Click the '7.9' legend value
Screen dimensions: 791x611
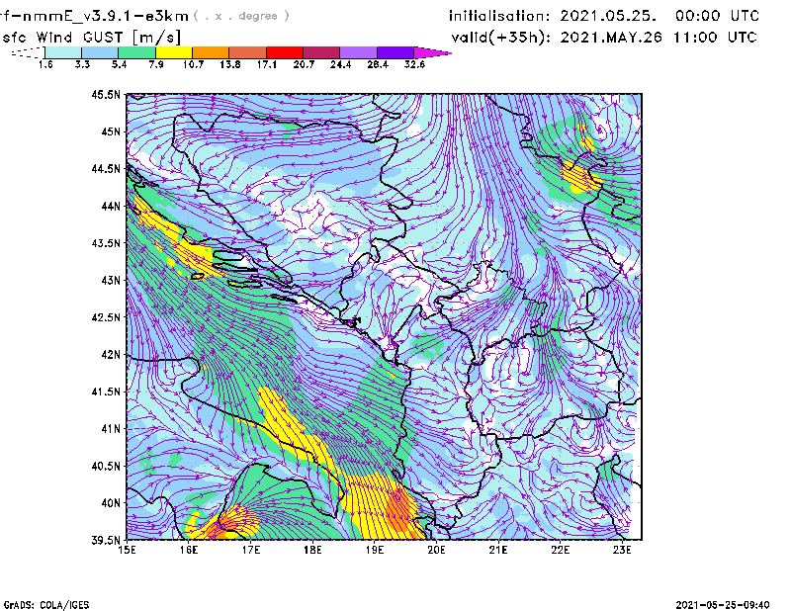156,64
